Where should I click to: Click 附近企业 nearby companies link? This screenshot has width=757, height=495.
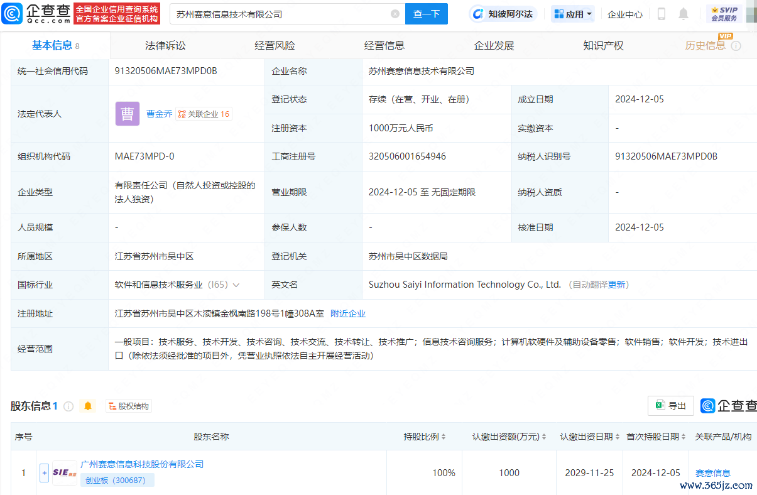click(x=348, y=313)
